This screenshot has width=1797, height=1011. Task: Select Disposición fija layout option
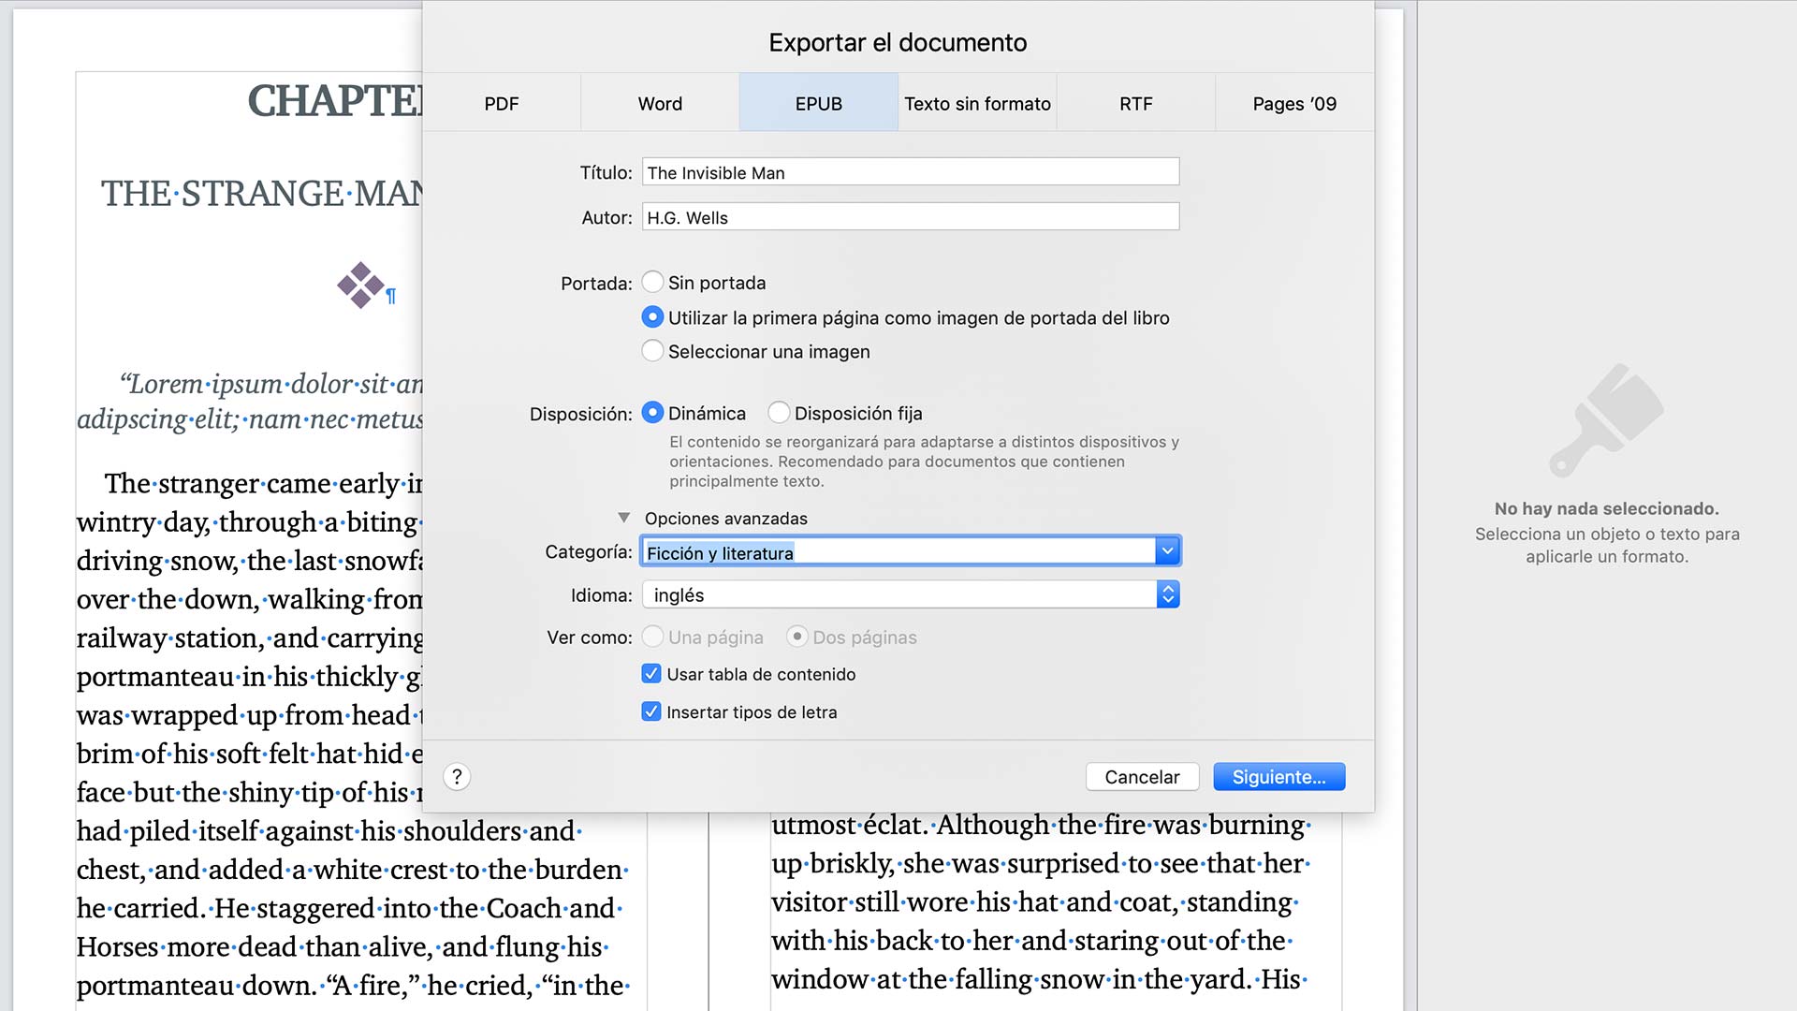(779, 413)
